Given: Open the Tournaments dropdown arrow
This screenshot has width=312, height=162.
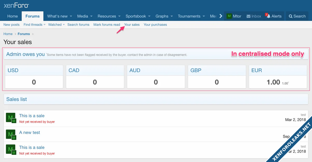Looking at the screenshot, I should pos(204,16).
